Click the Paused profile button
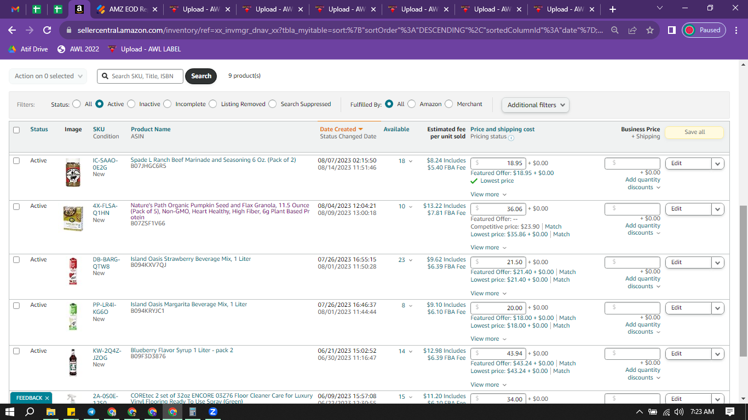The image size is (748, 420). click(x=704, y=31)
